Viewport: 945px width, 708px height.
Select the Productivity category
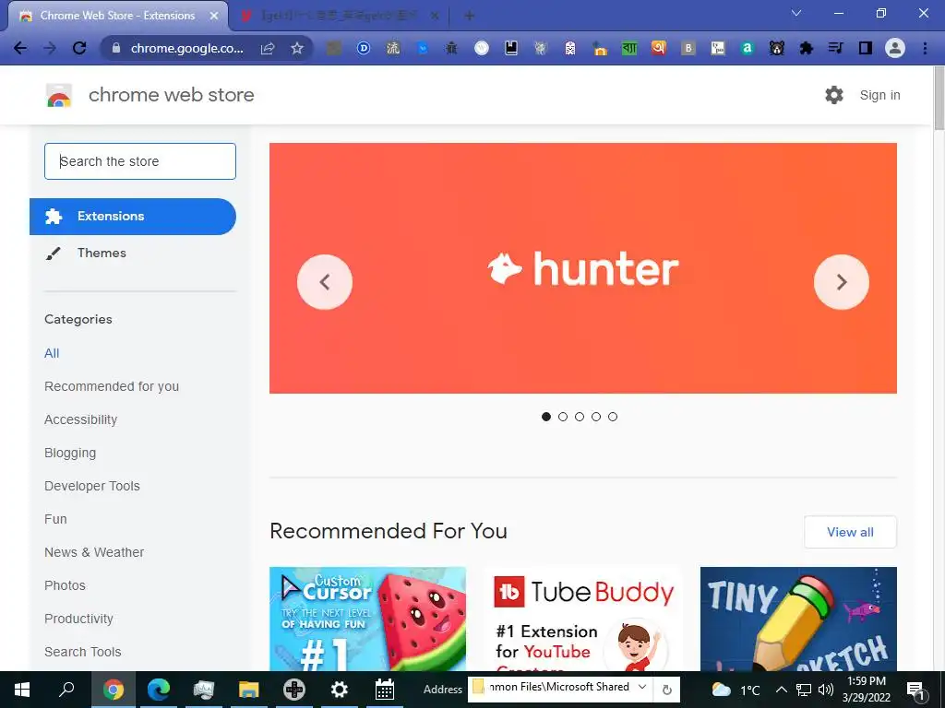point(79,619)
